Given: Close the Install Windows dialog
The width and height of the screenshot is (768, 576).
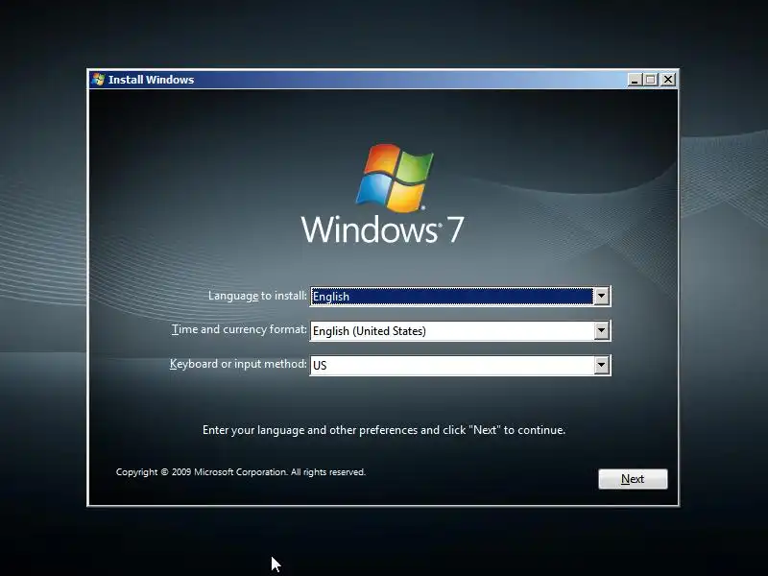Looking at the screenshot, I should point(668,80).
